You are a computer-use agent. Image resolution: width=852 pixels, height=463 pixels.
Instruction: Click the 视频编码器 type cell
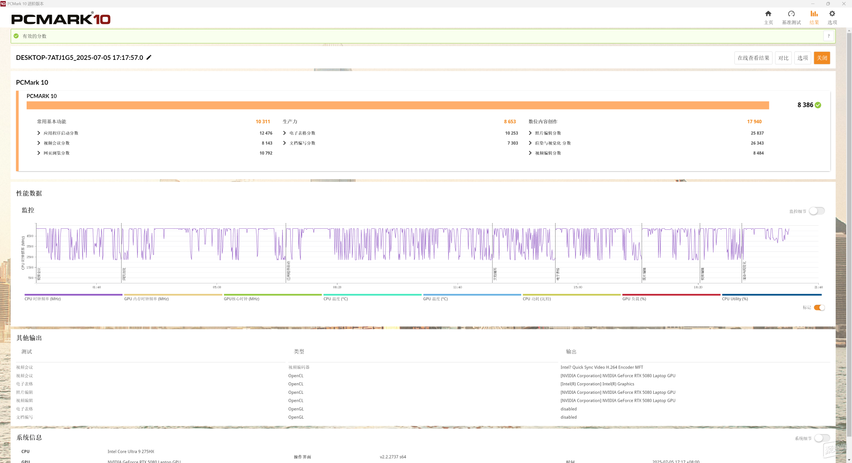pyautogui.click(x=299, y=367)
